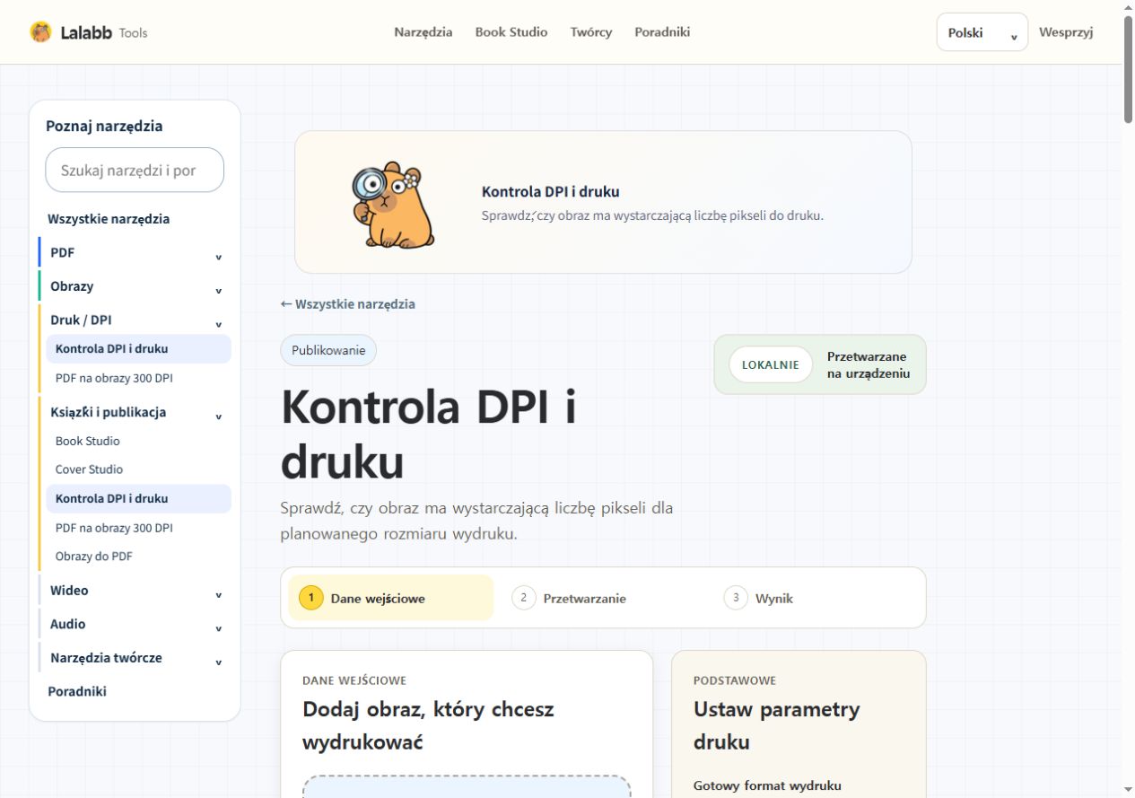Click the ← Wszystkie narzędzia back link
Screen dimensions: 1135x798
(348, 303)
